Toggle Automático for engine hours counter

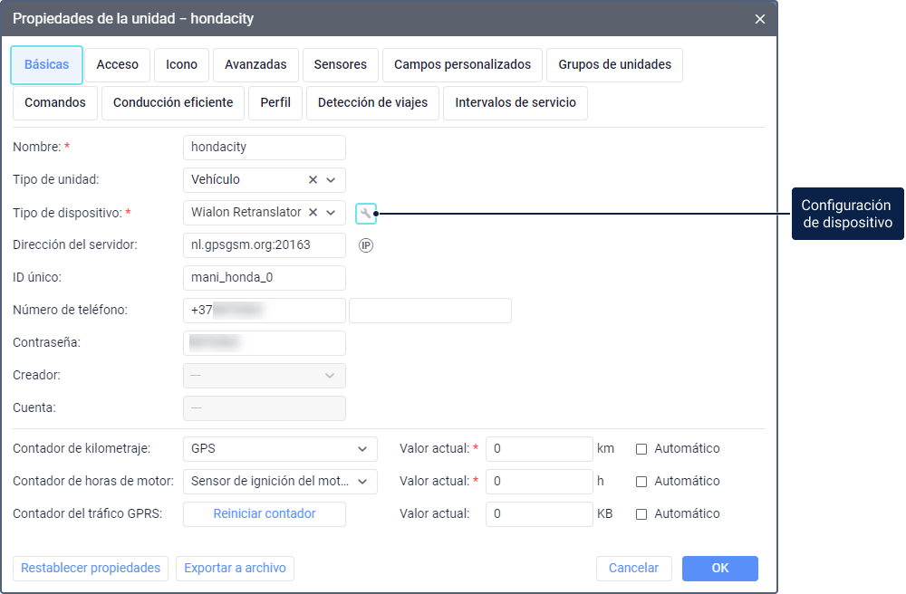pos(641,482)
